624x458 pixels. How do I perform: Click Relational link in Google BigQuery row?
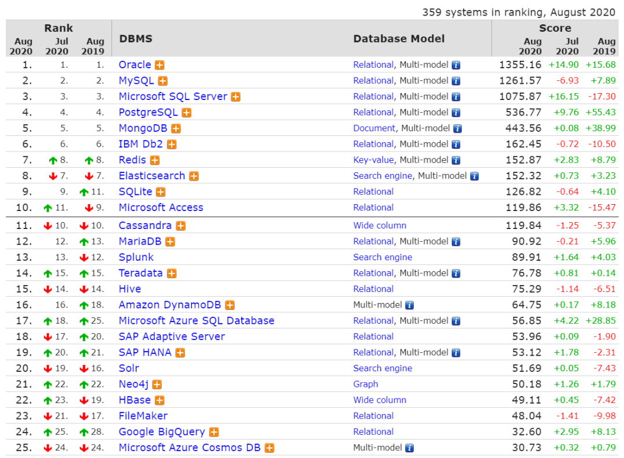pyautogui.click(x=373, y=432)
